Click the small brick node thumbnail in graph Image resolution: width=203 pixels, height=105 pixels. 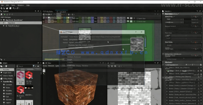(x=84, y=34)
